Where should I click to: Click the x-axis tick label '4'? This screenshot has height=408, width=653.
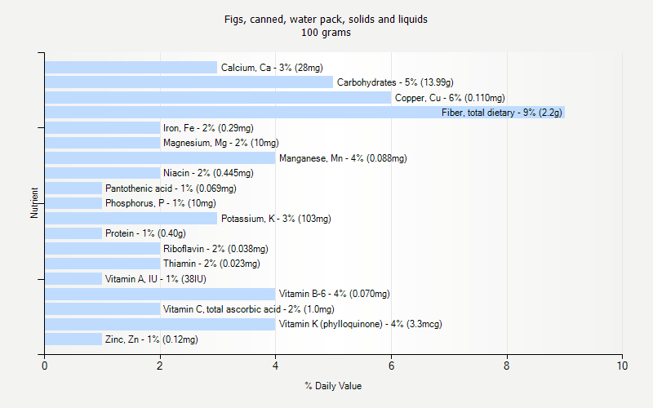tap(275, 366)
